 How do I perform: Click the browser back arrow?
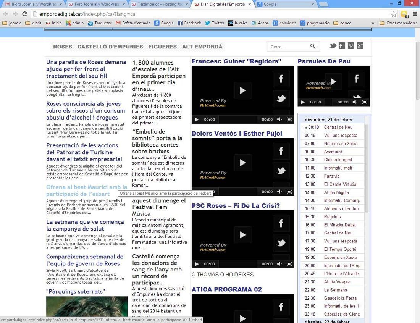point(6,14)
